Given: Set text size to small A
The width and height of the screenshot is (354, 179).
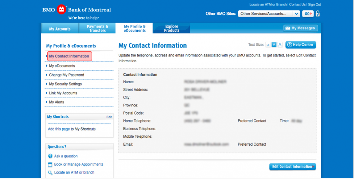Looking at the screenshot, I should [x=268, y=45].
